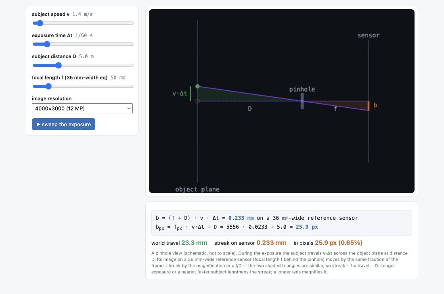Click the "sensor" label in the diagram

coord(369,35)
